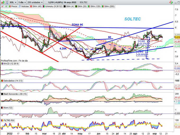Click the may date axis label

coord(80,133)
